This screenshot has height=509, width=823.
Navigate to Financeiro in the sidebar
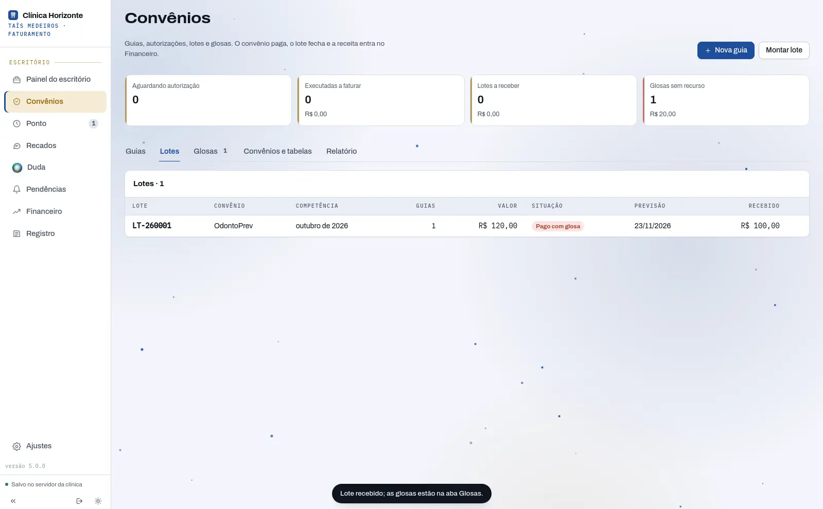(x=56, y=211)
